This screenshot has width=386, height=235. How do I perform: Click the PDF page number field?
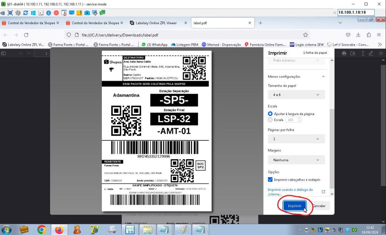[41, 53]
